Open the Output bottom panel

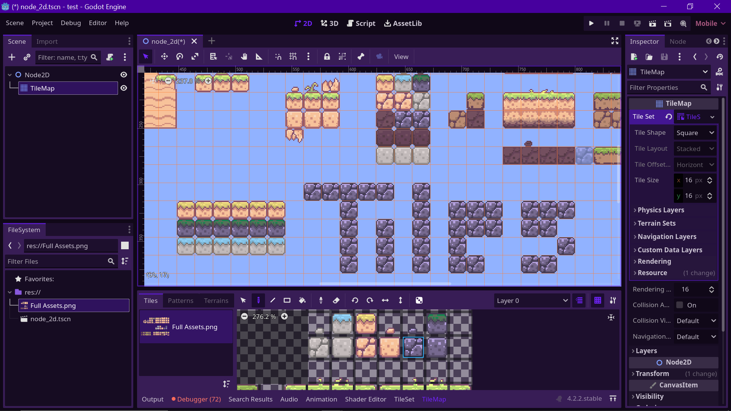152,399
